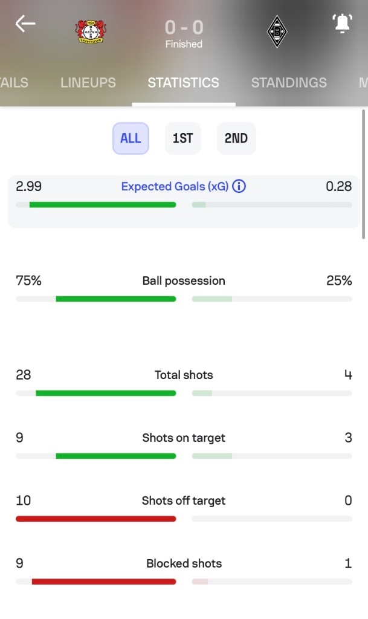Click the Ball possession home green bar
Screen dimensions: 368x619
click(116, 299)
